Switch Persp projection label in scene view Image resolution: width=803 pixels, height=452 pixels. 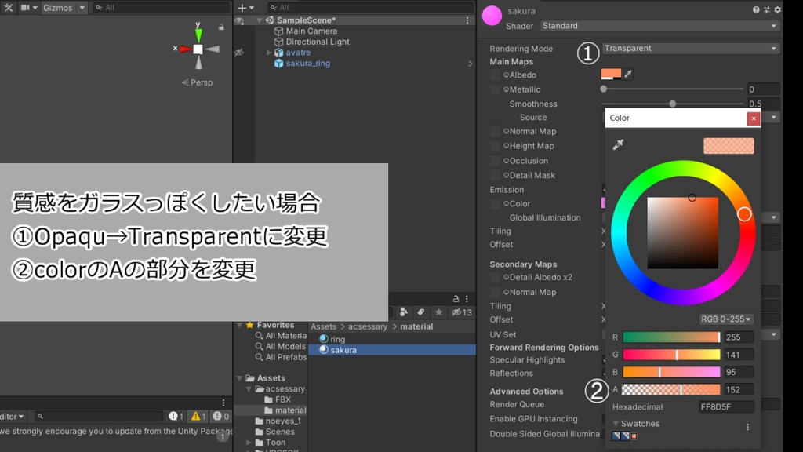point(197,82)
